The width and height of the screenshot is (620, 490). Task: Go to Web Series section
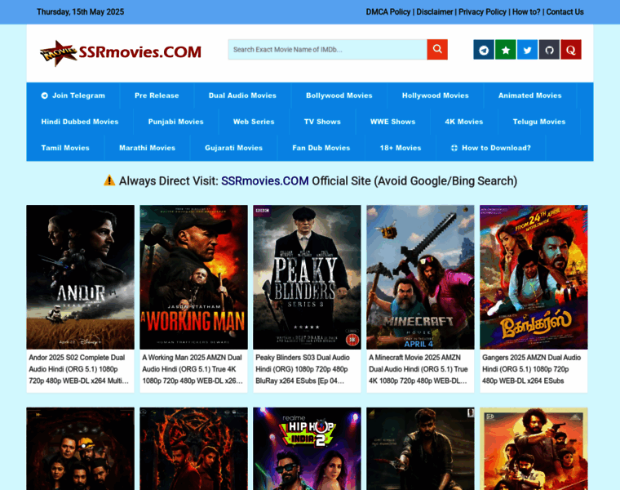coord(254,122)
